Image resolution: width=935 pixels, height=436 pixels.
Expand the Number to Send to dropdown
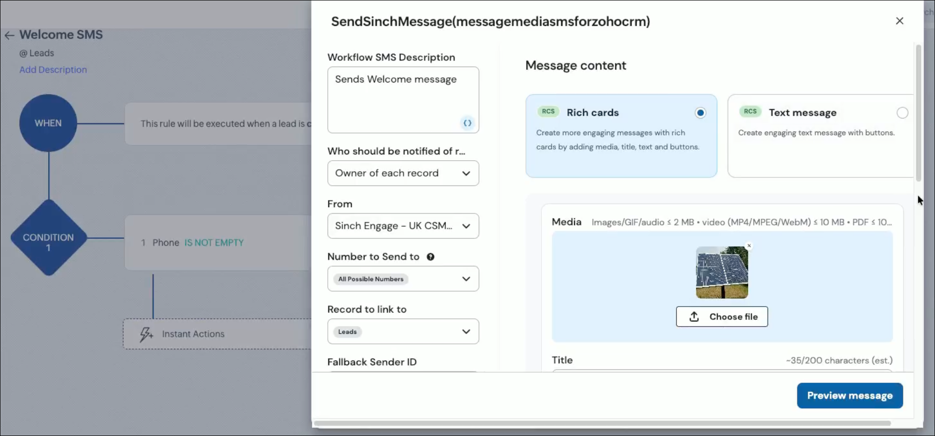pos(403,279)
